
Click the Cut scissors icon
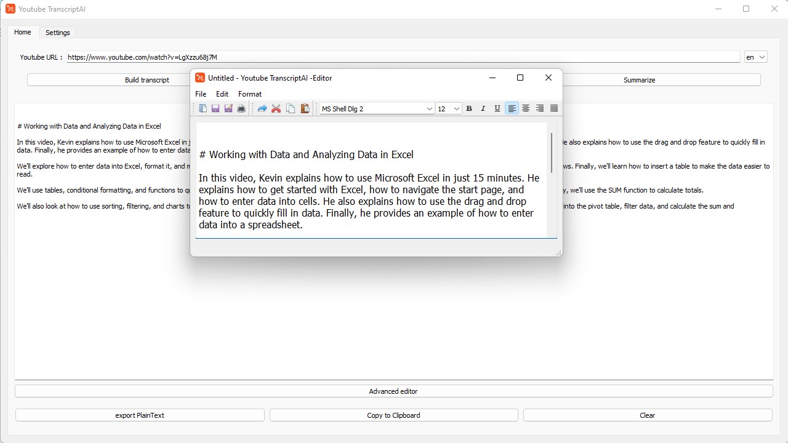[276, 109]
